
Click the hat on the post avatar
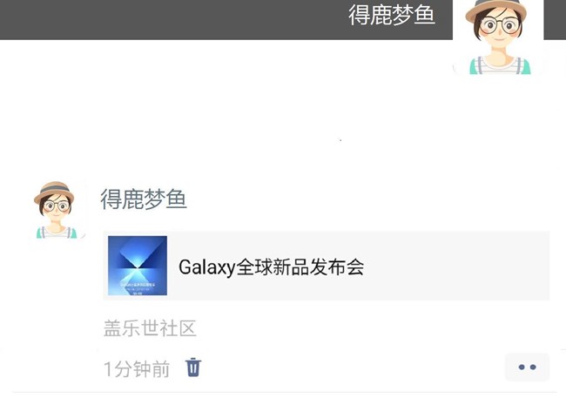point(54,192)
